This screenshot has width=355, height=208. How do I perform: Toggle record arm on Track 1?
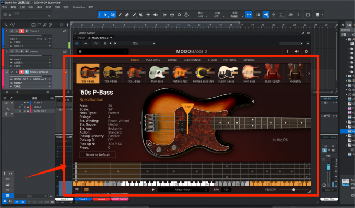pos(21,31)
